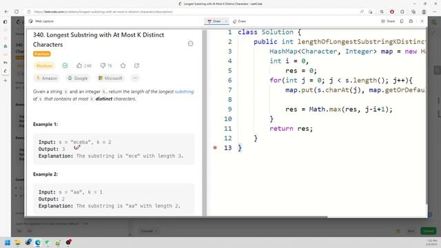441x248 pixels.
Task: Click line number 8 in the editor gutter
Action: [x=229, y=99]
